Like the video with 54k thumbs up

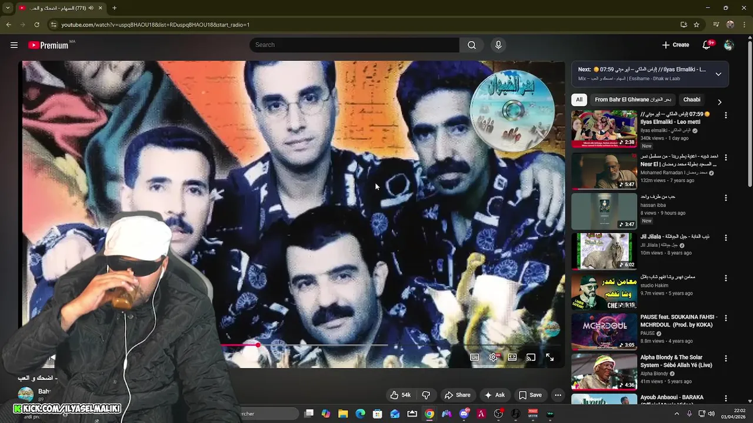tap(400, 395)
